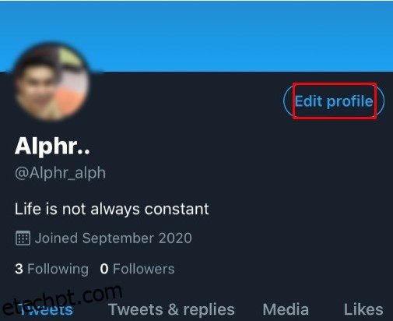Open the blue header banner image
Screen dimensions: 393x321
coord(196,36)
